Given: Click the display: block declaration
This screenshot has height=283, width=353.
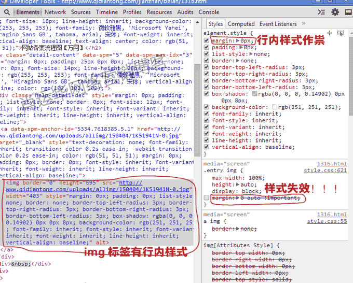Looking at the screenshot, I should (237, 191).
